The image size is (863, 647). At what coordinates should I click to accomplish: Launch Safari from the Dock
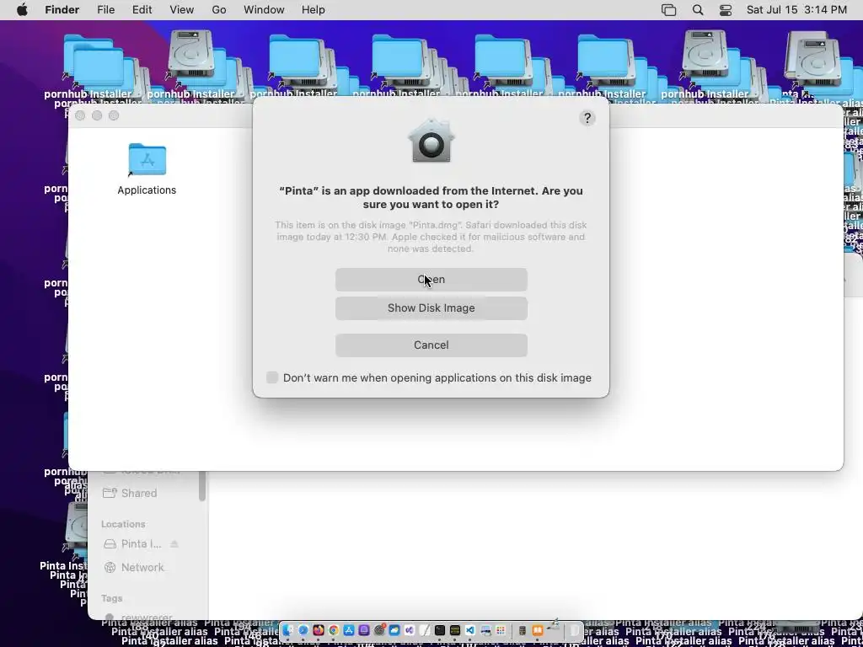pyautogui.click(x=303, y=630)
